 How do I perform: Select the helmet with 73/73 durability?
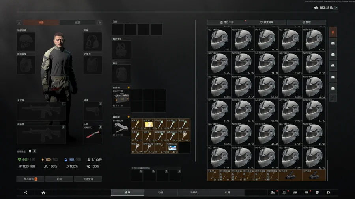tap(290, 63)
